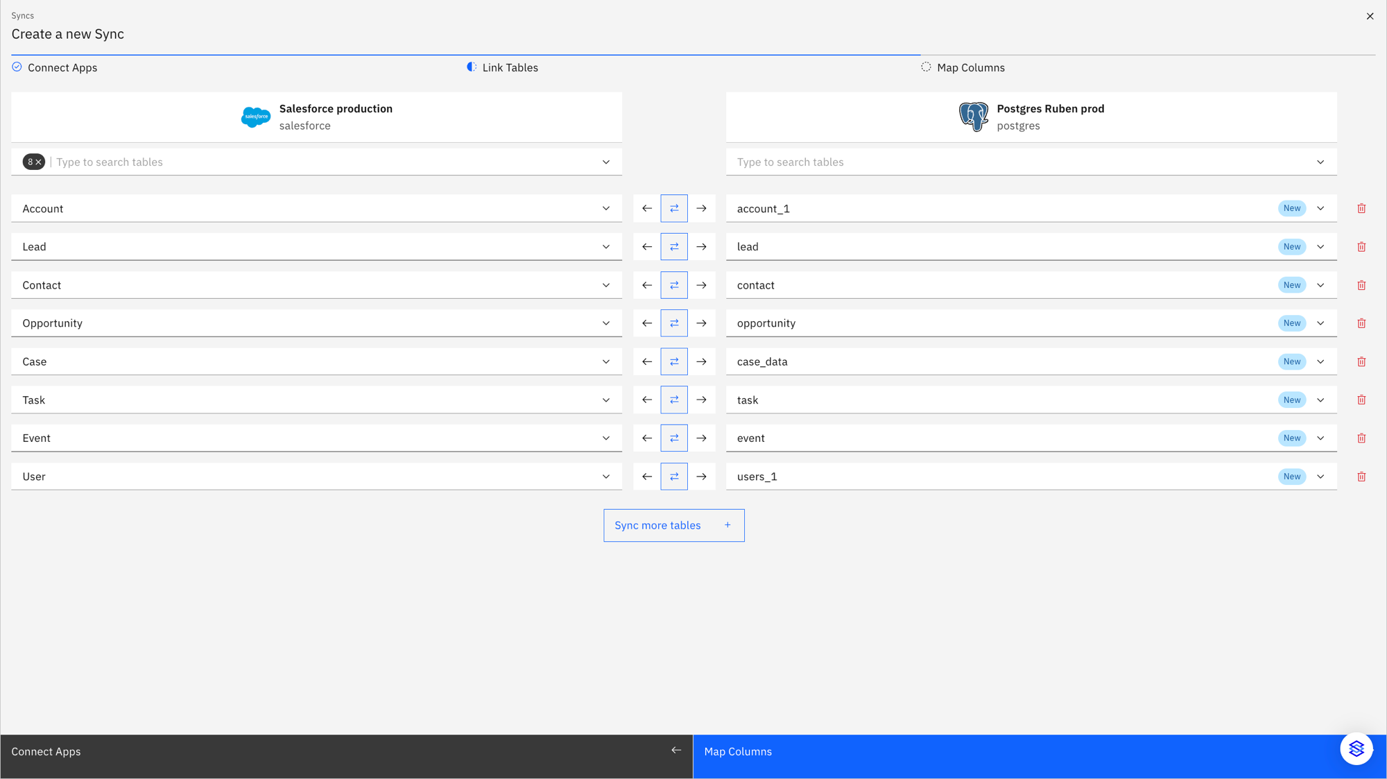Expand the case_data destination table dropdown
1387x779 pixels.
click(x=1320, y=361)
